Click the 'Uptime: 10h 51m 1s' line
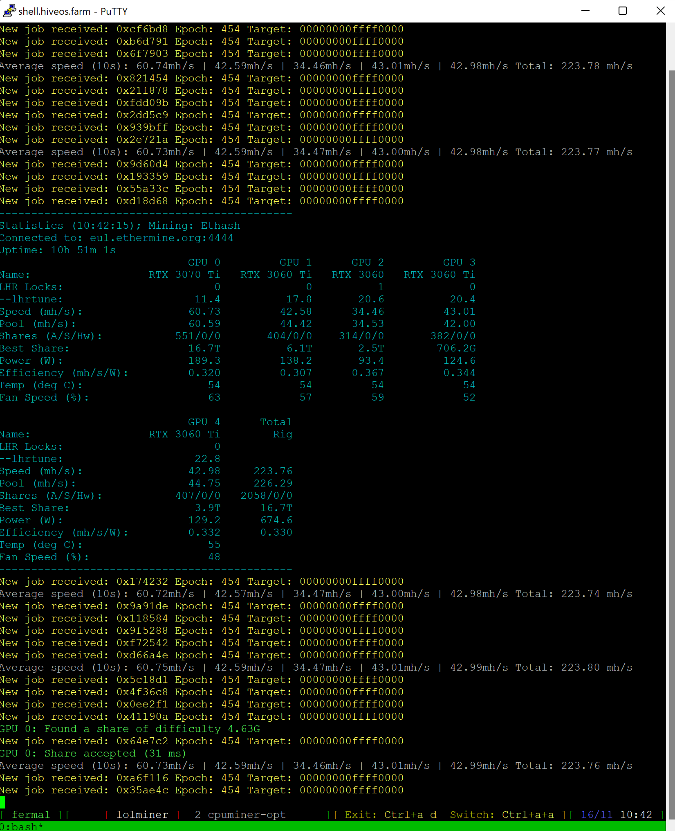This screenshot has width=675, height=831. (58, 250)
